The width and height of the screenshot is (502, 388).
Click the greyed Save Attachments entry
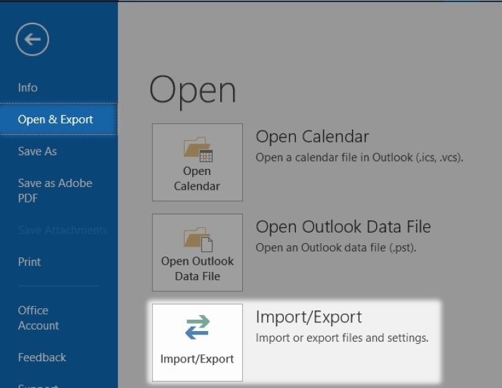pos(62,230)
